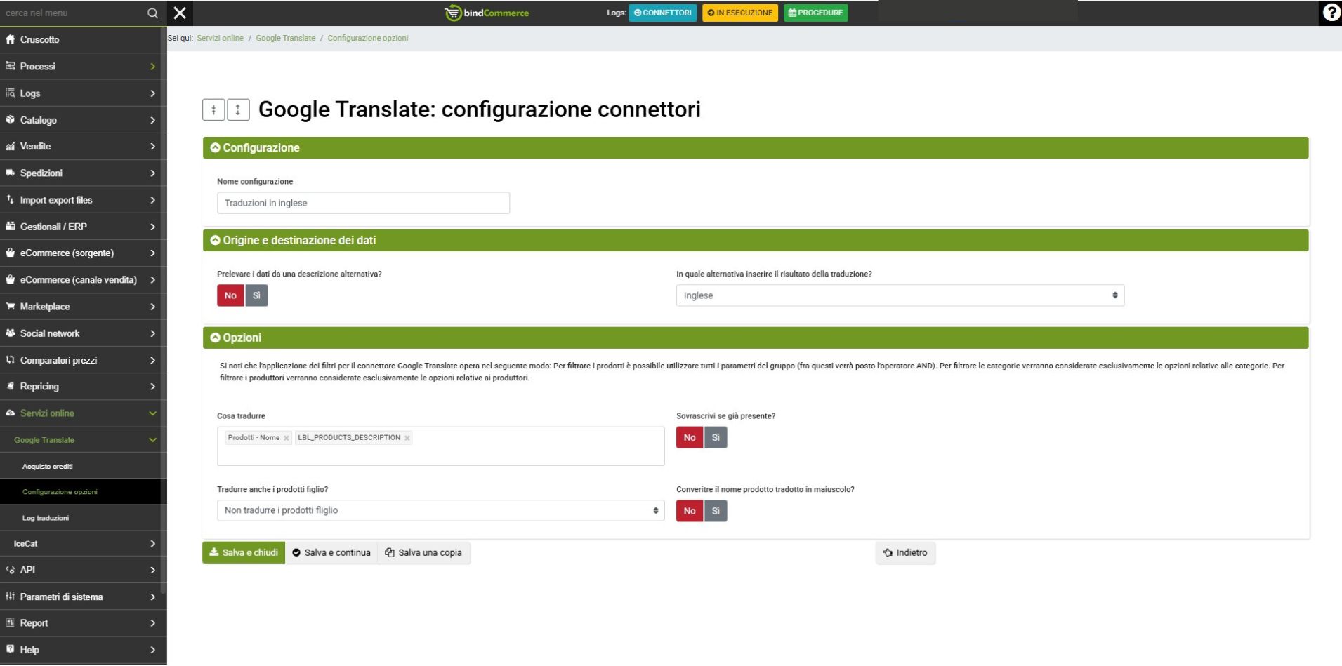Click the collapse all sections icon button
This screenshot has width=1342, height=666.
point(213,109)
